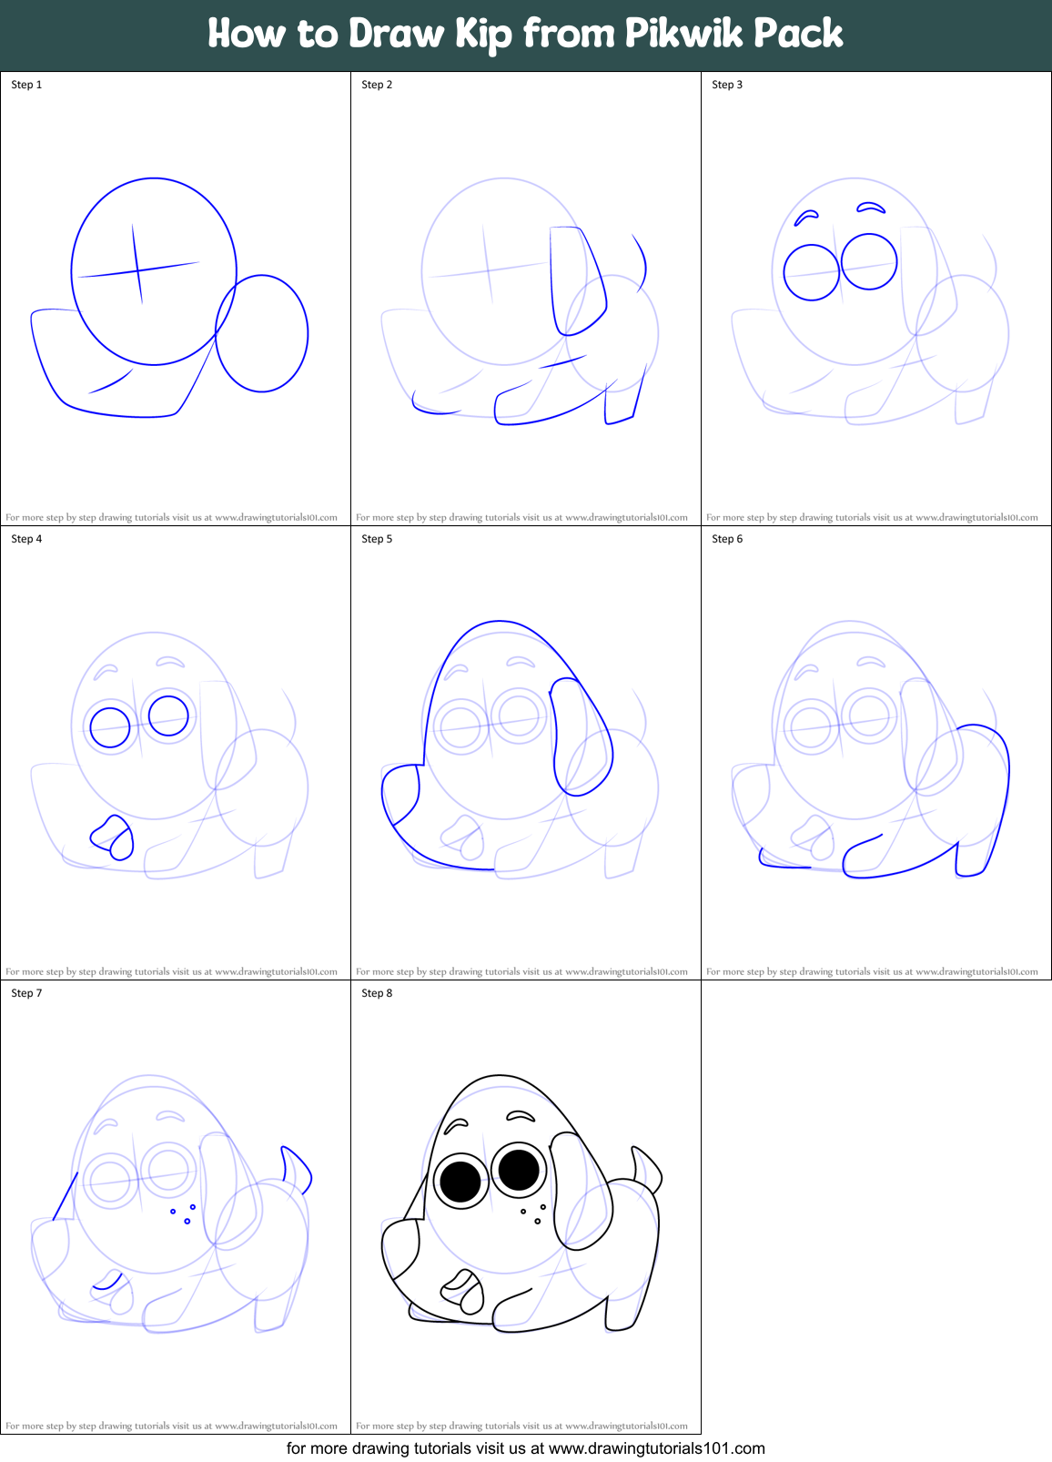Open the Step 4 drawing with tongue

point(169,756)
